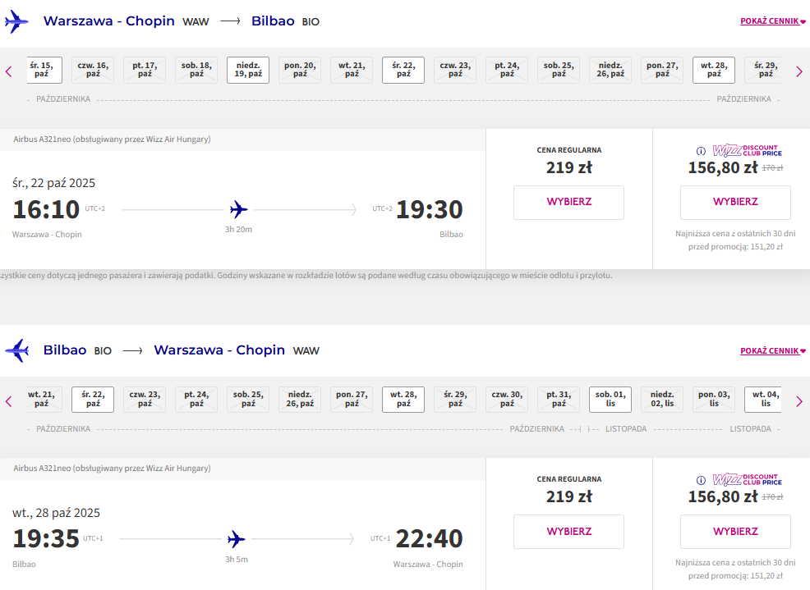Select return date wt. 04 lis
Screen dimensions: 810x590
[x=763, y=399]
